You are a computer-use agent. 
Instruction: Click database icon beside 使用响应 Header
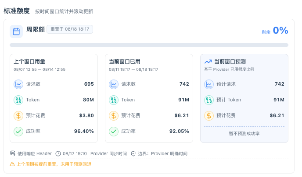pyautogui.click(x=13, y=153)
